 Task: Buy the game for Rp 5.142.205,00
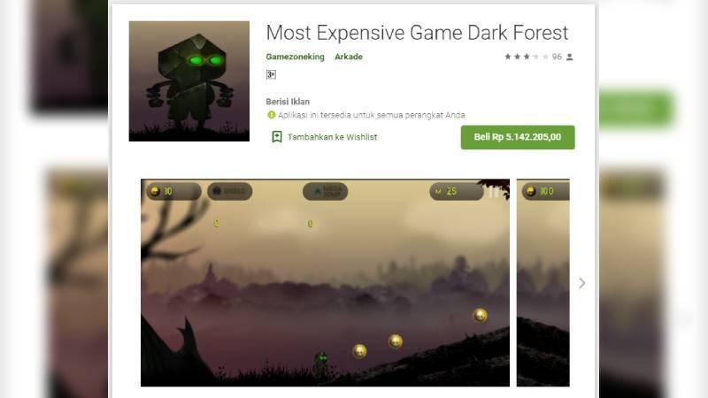[518, 137]
